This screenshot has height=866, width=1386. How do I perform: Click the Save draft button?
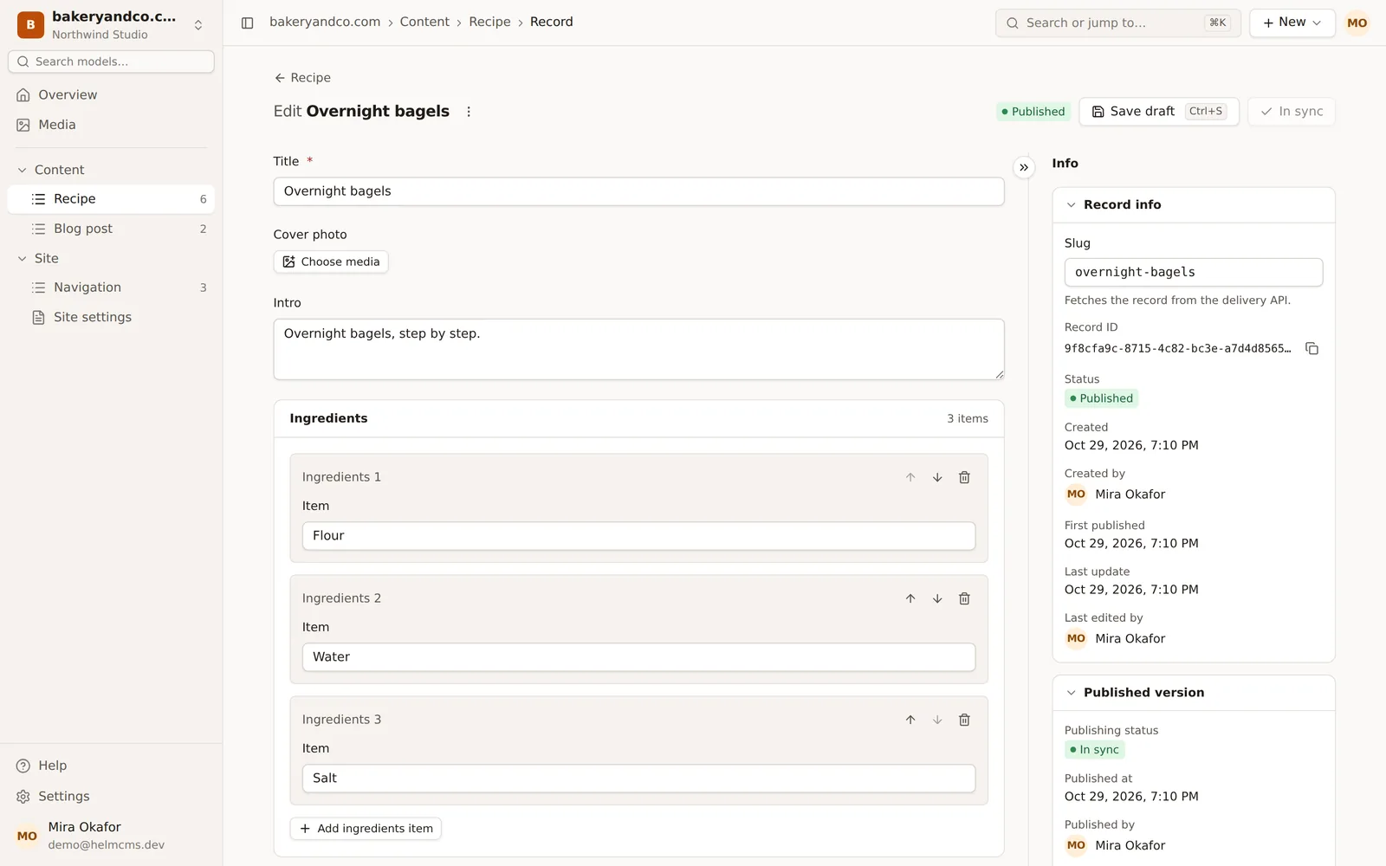[x=1159, y=112]
